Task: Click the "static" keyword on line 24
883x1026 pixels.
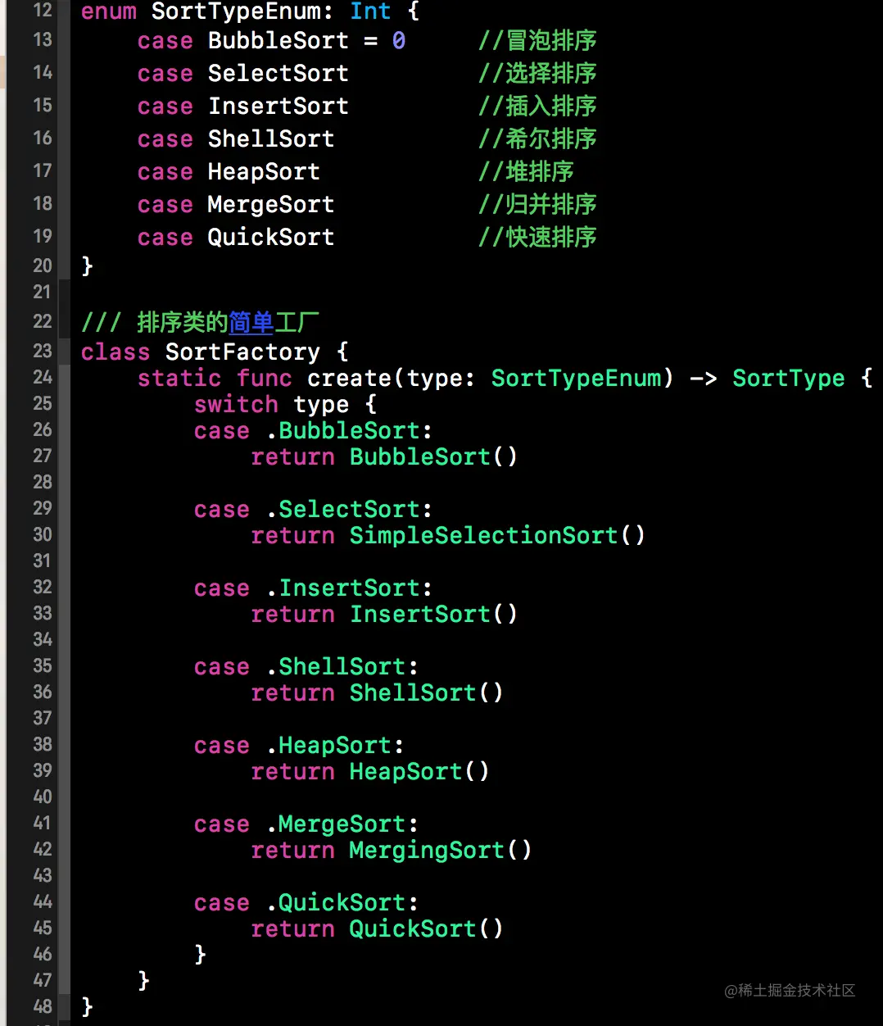Action: pyautogui.click(x=179, y=378)
